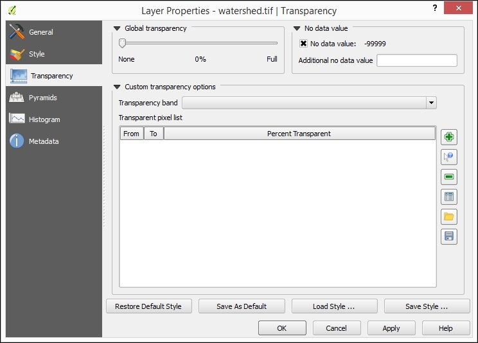Collapse the Custom transparency options group
478x343 pixels.
click(x=117, y=87)
